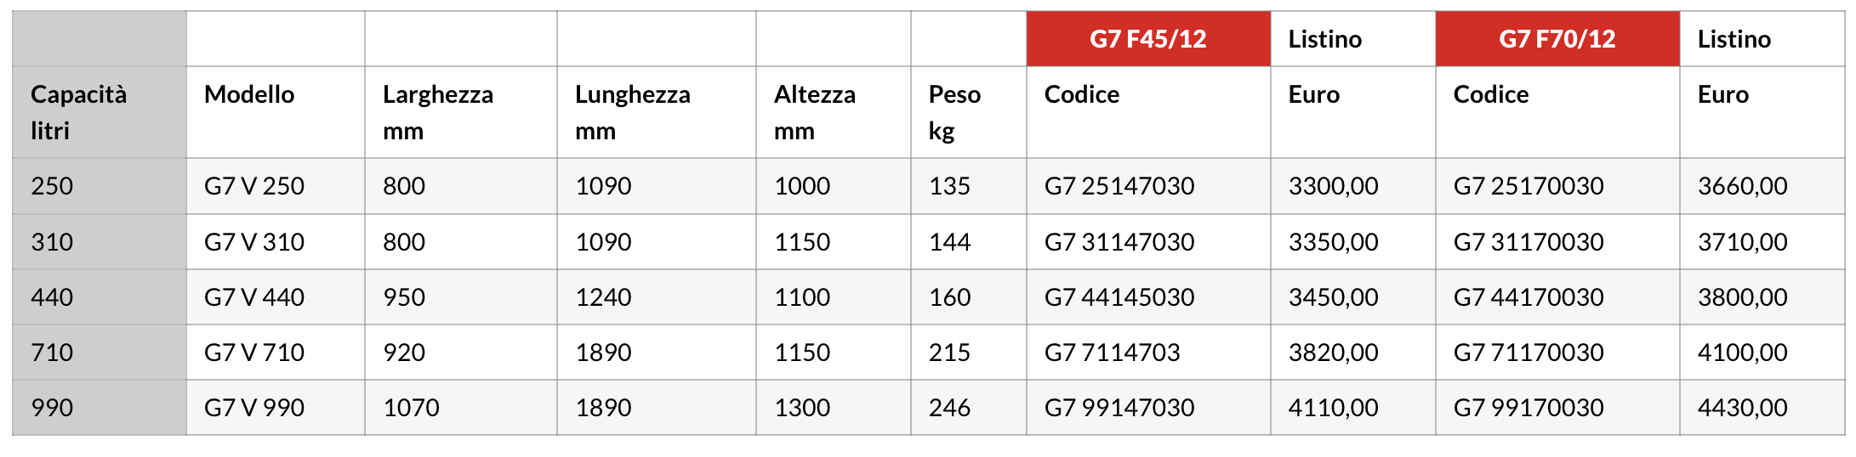Click the Modello column header
The image size is (1856, 457).
point(276,112)
